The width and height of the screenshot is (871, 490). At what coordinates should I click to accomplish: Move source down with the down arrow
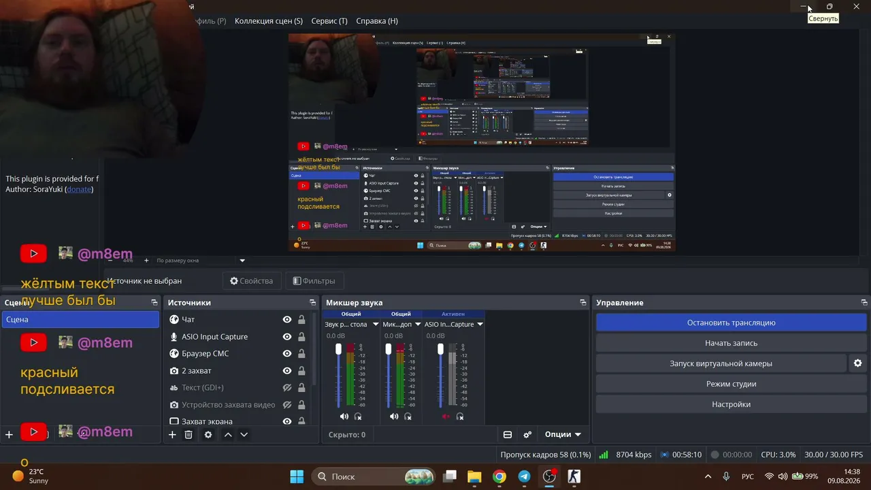coord(244,435)
